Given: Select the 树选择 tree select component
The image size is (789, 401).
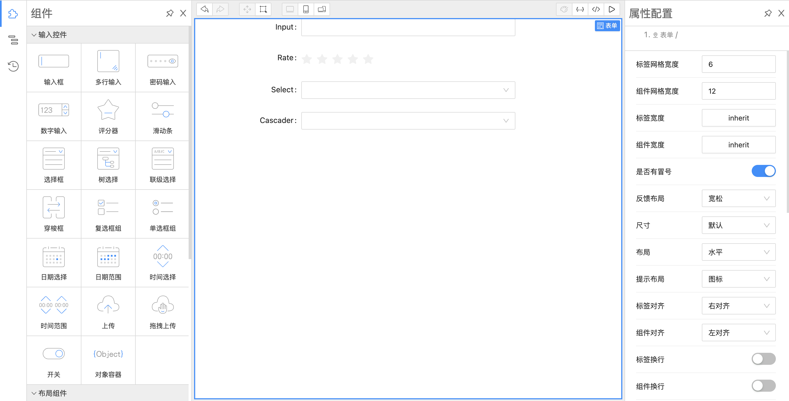Looking at the screenshot, I should [x=108, y=165].
